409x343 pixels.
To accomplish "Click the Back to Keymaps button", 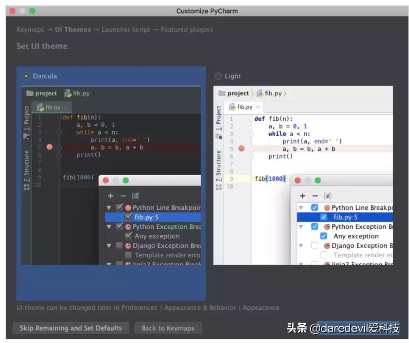I will [168, 328].
